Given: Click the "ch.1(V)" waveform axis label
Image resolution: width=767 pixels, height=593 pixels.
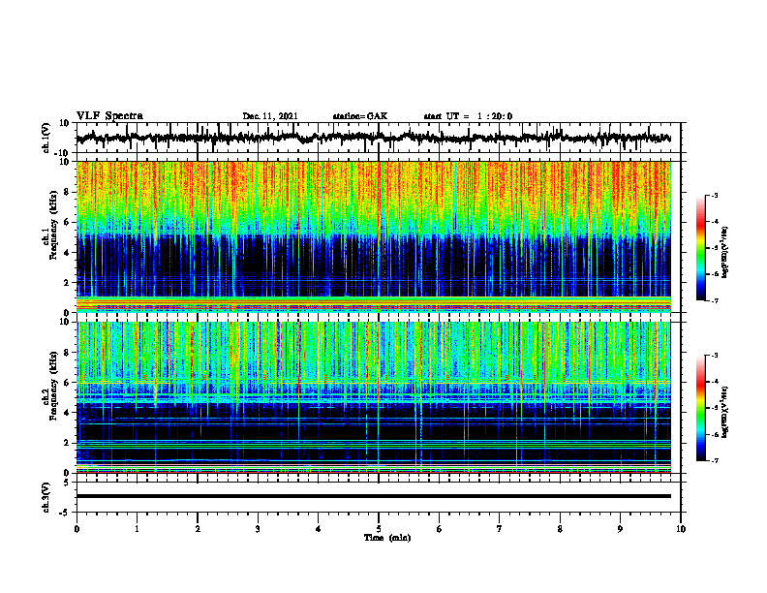Looking at the screenshot, I should tap(46, 138).
